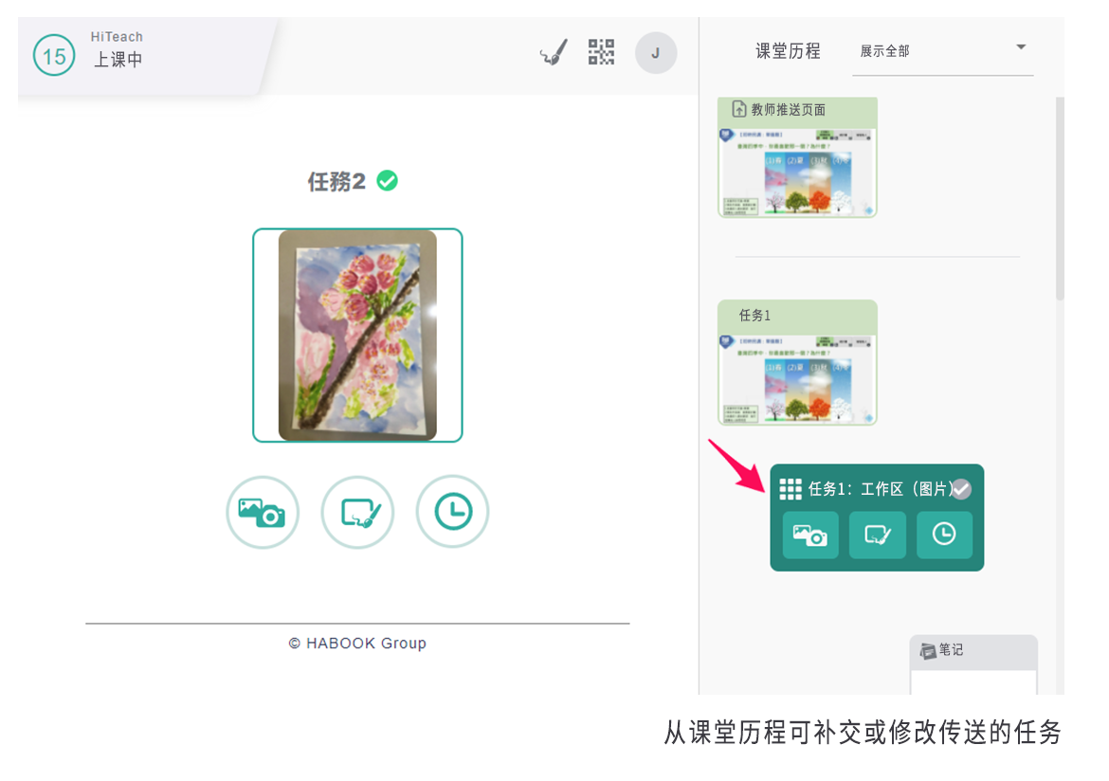Open the 笔记 notes card
Viewport: 1109px width, 781px height.
pos(973,663)
